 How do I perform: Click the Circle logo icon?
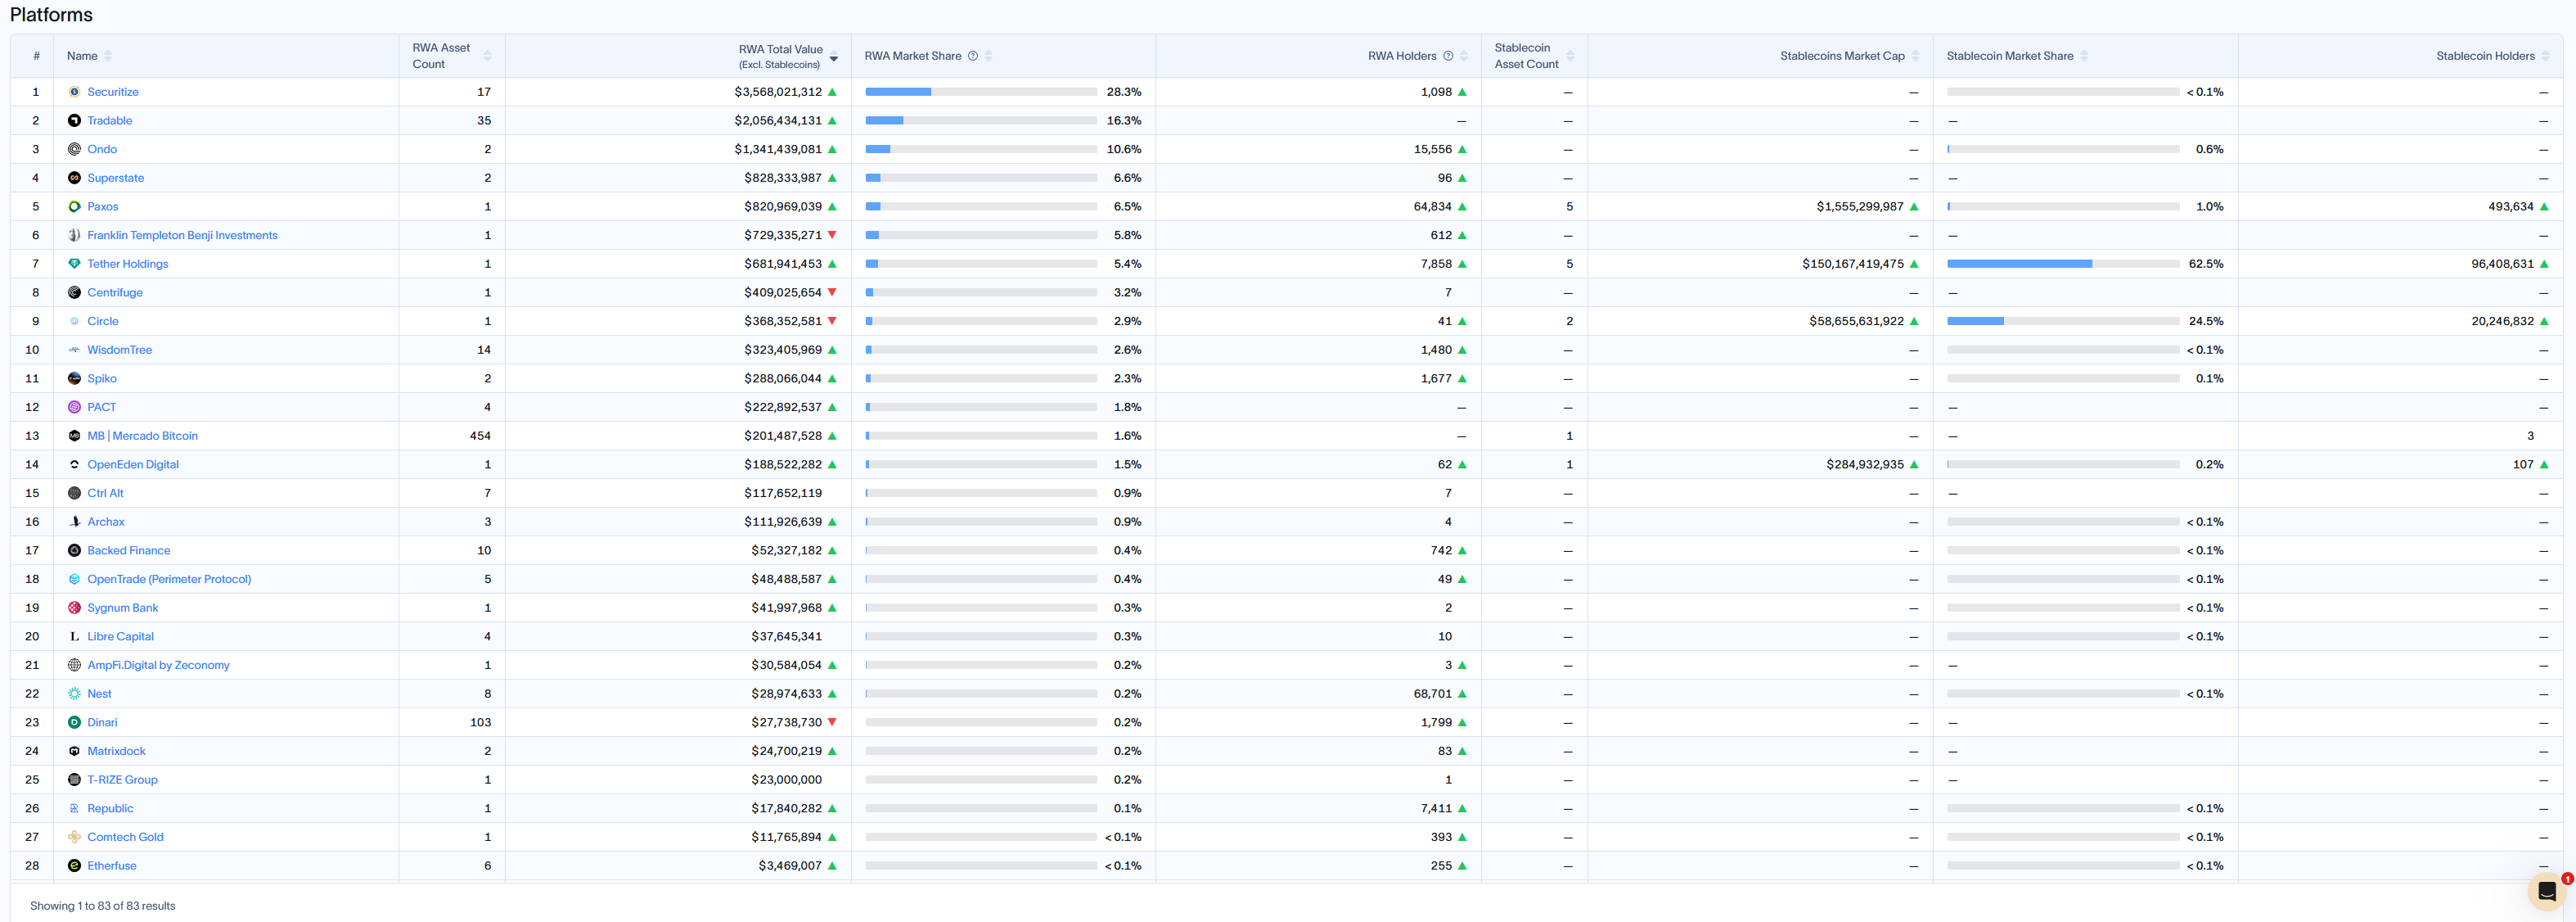[74, 321]
